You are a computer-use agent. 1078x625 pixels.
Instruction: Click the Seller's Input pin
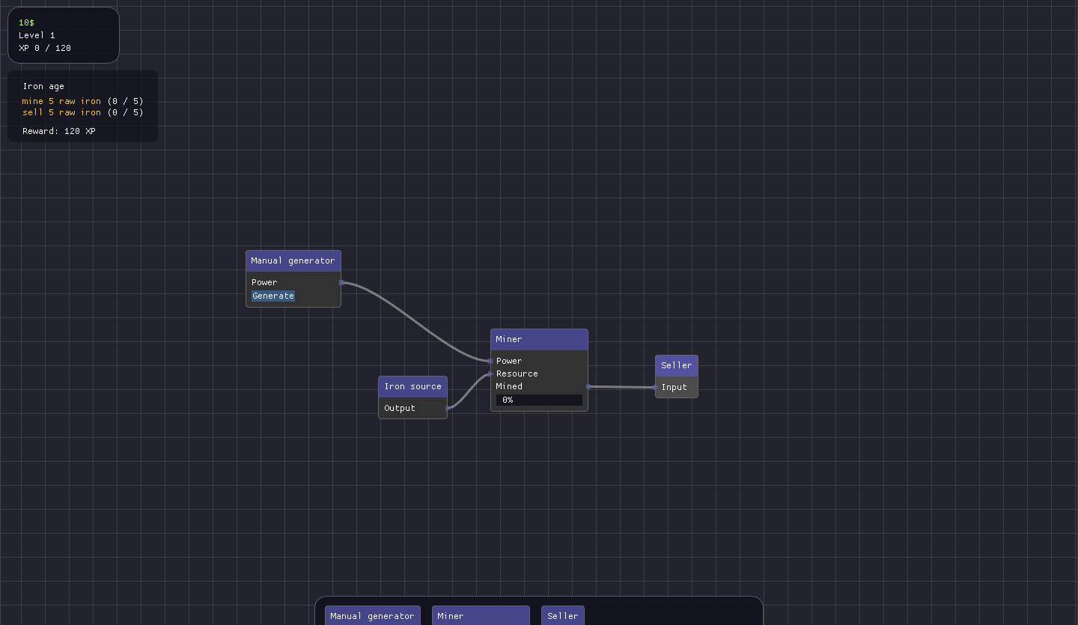tap(656, 387)
